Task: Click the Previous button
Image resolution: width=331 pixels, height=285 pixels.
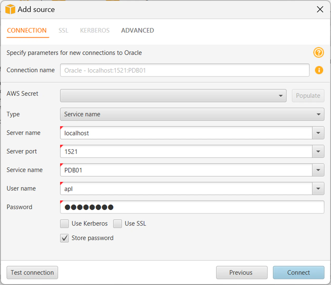Action: tap(242, 272)
